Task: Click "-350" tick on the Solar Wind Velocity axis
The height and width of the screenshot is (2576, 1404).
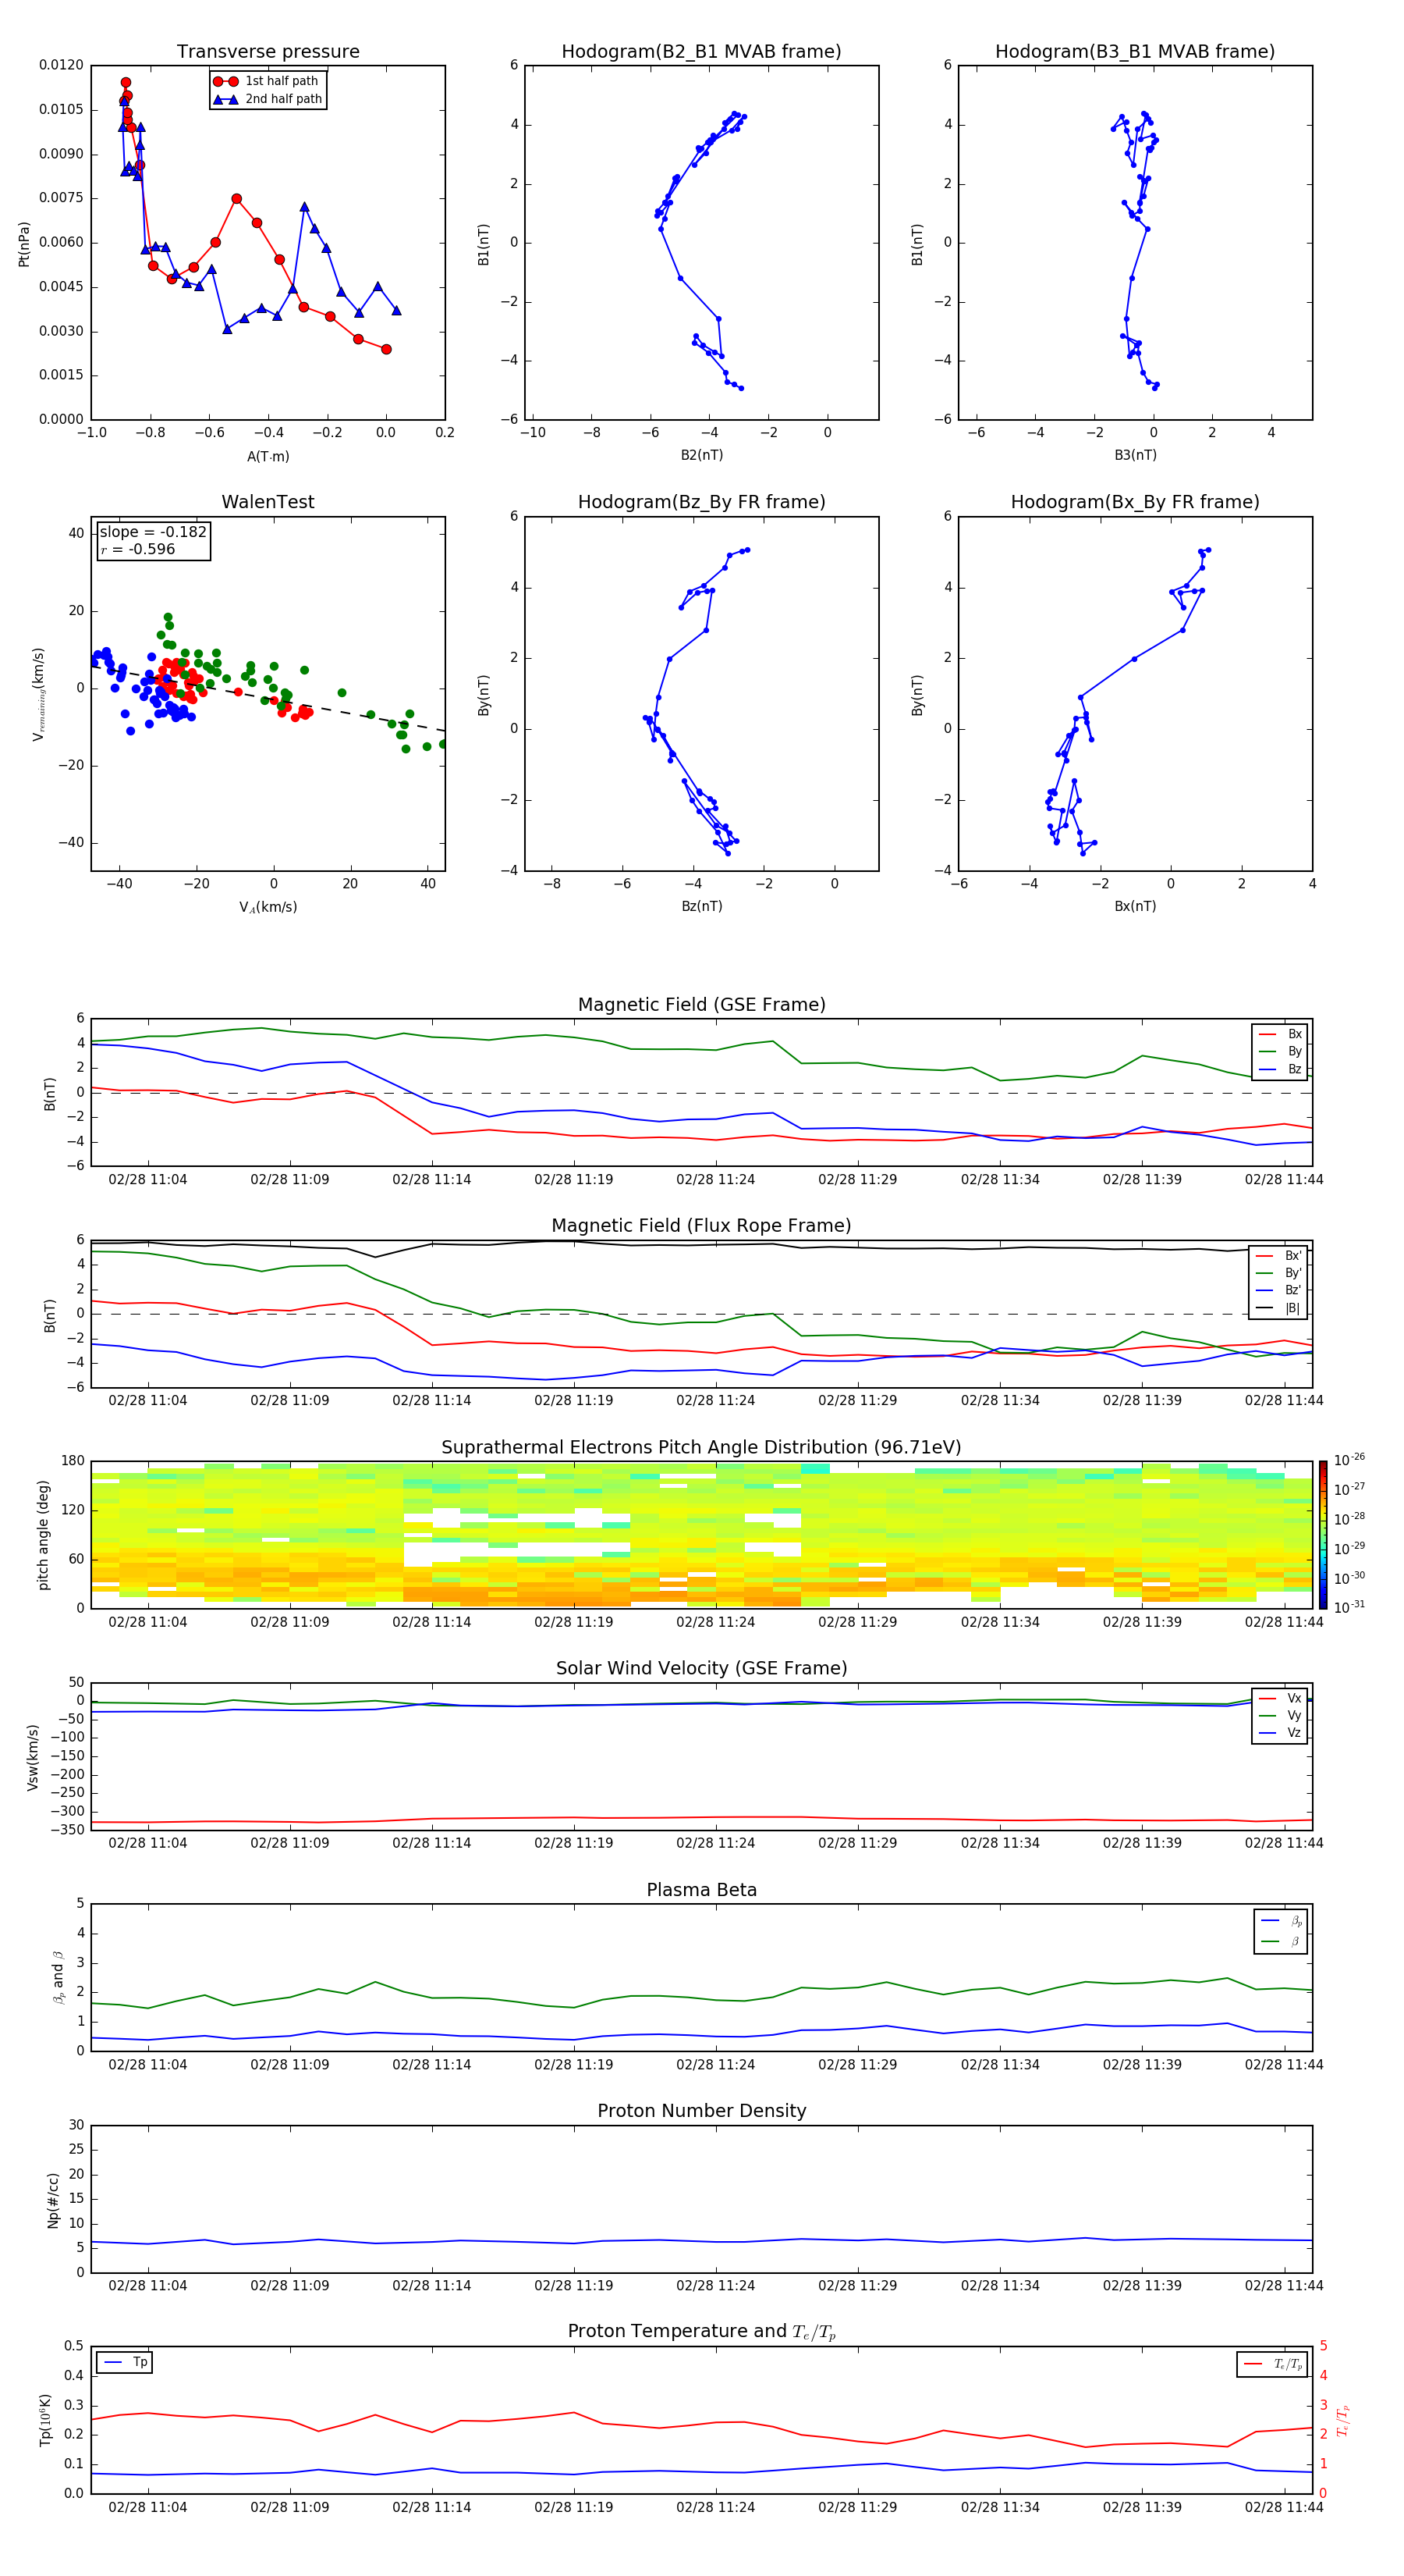Action: 68,1830
